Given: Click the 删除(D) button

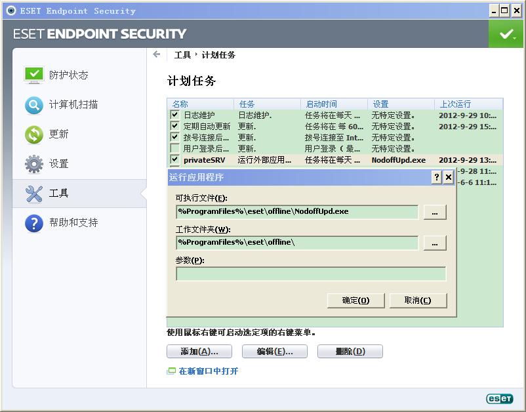Looking at the screenshot, I should [x=350, y=351].
